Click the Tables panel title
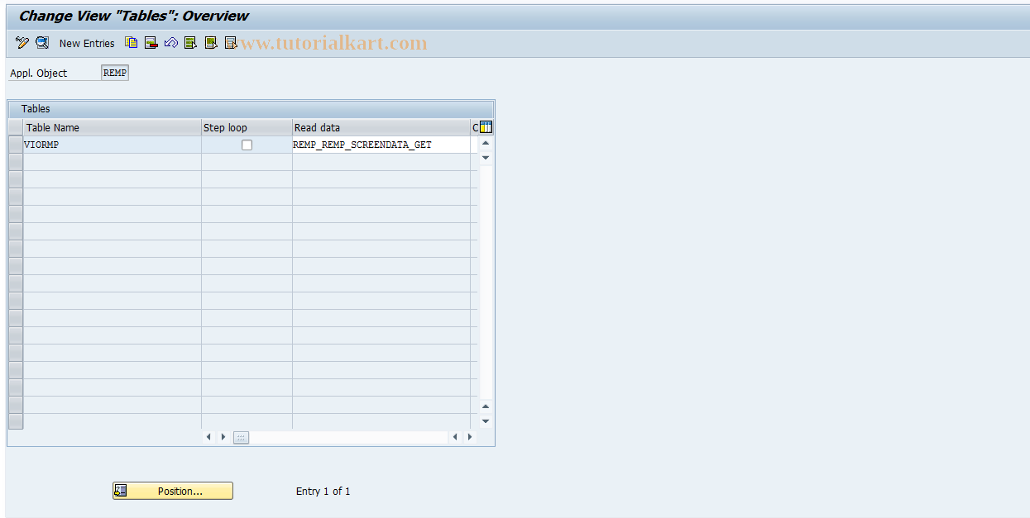The width and height of the screenshot is (1030, 518). (36, 108)
